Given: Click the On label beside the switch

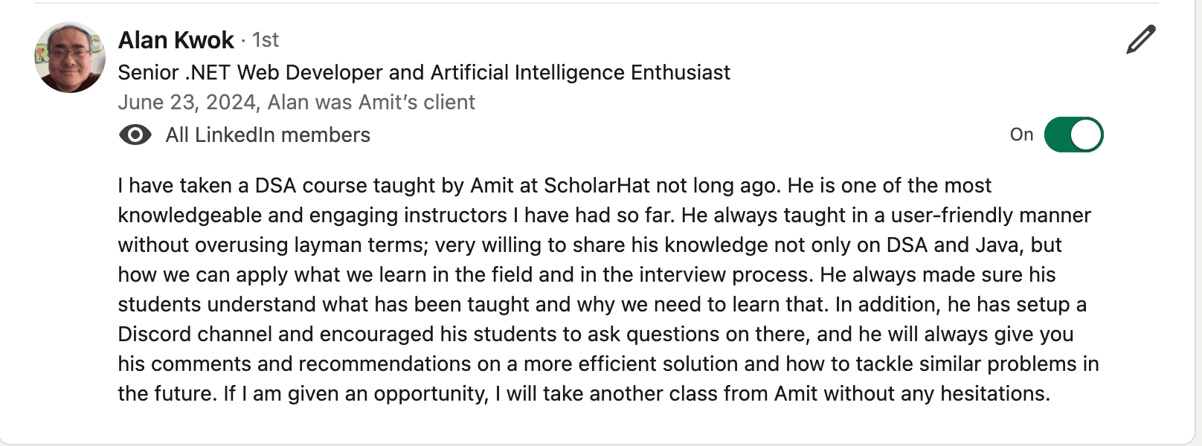Looking at the screenshot, I should pos(1022,135).
